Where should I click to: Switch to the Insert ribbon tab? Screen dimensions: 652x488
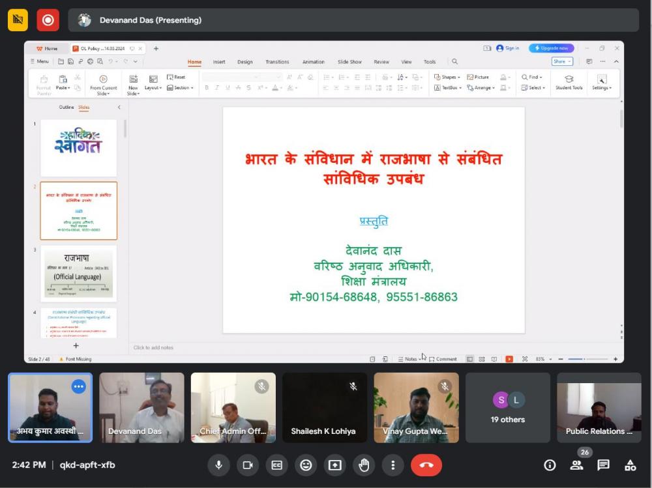tap(219, 62)
